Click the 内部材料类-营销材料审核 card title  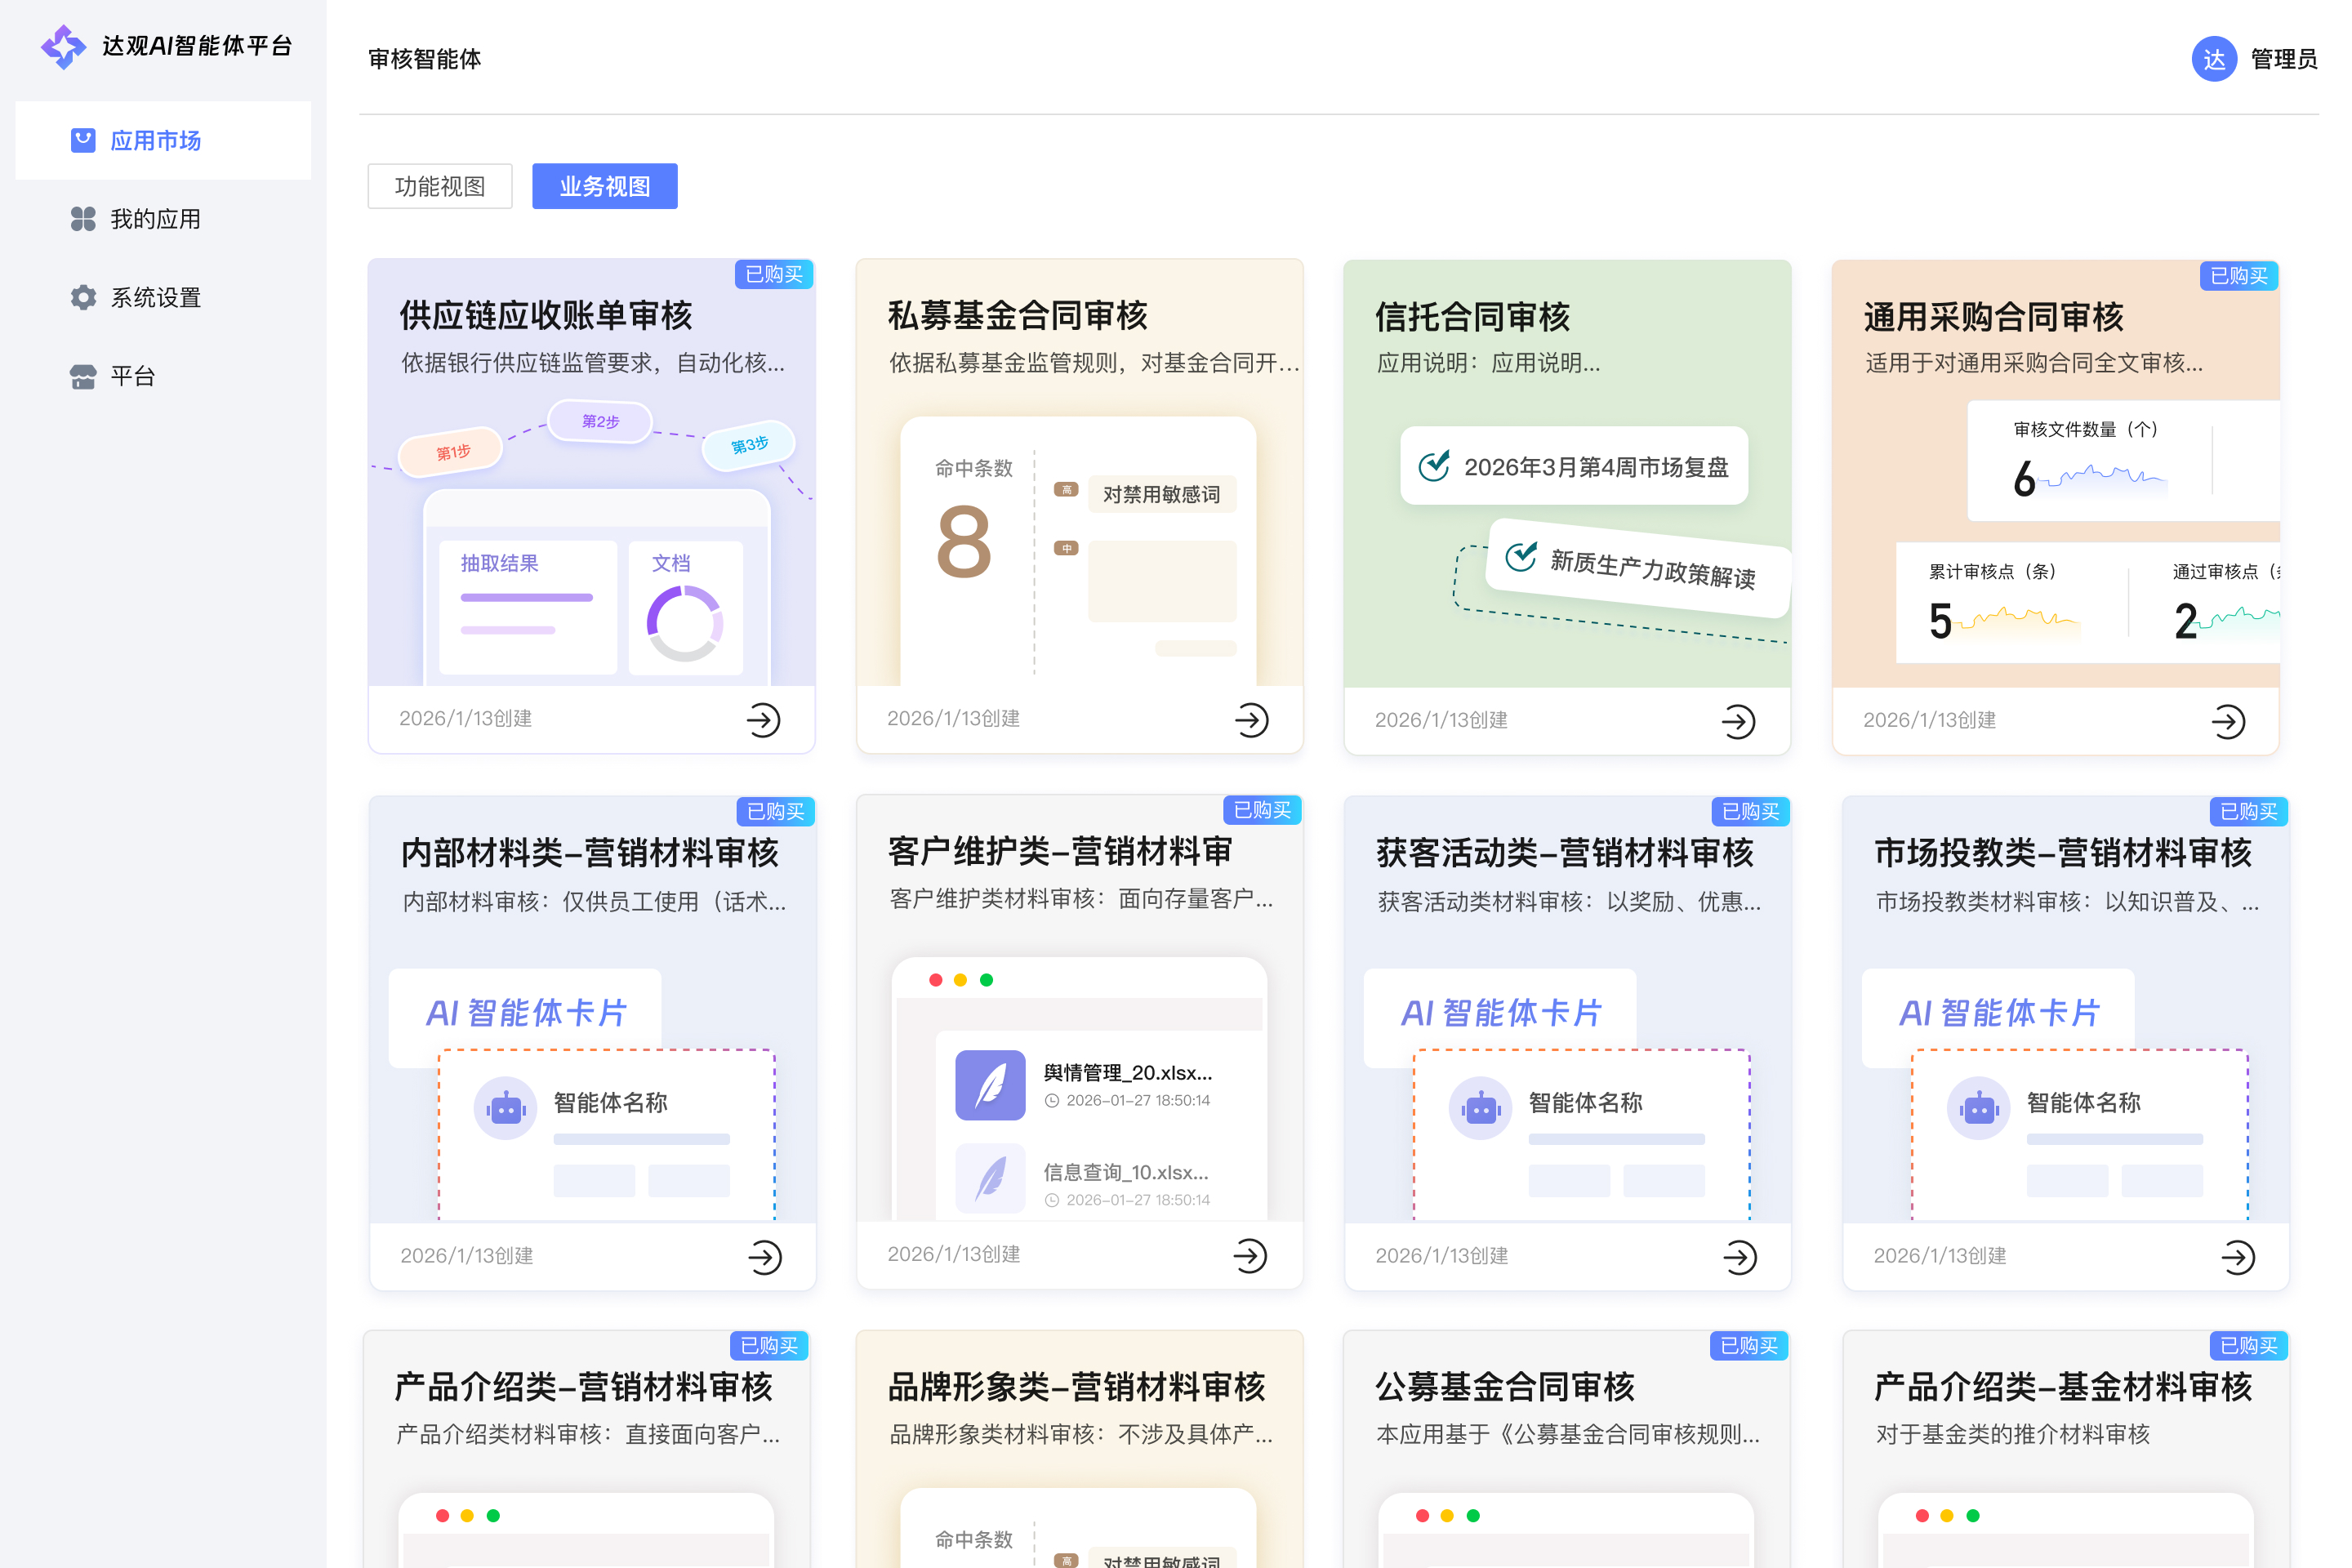coord(590,853)
